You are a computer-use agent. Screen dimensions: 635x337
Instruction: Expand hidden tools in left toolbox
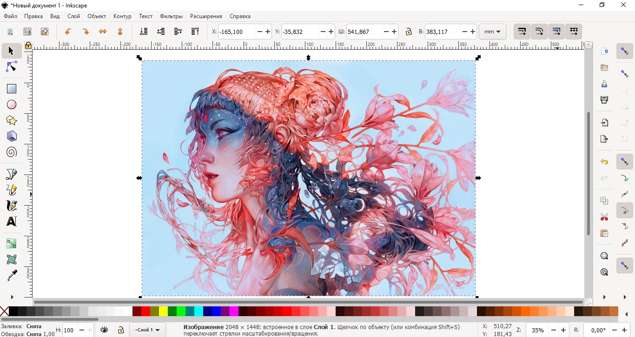point(12,297)
